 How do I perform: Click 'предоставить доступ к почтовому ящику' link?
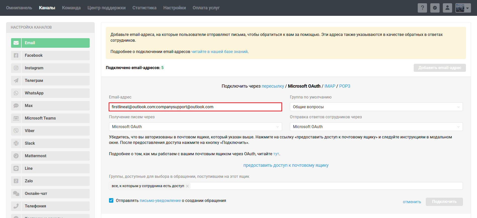286,165
